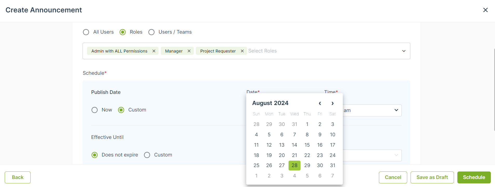Click the Schedule button
This screenshot has width=495, height=187.
pyautogui.click(x=474, y=177)
